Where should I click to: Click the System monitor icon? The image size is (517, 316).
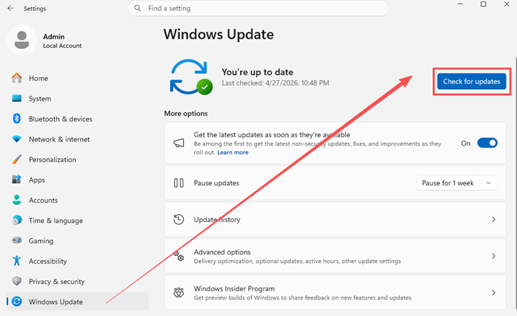(17, 98)
